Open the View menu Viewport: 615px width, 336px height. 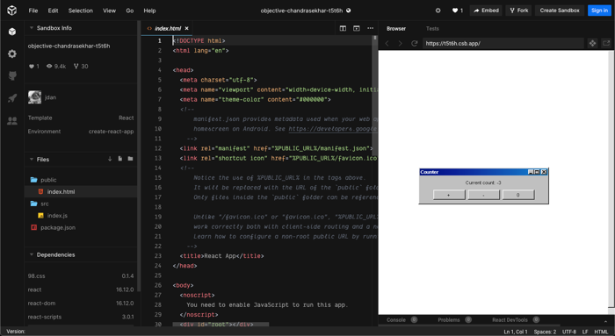[x=110, y=11]
